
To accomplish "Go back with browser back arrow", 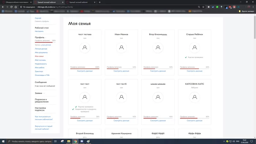I will [x=3, y=7].
